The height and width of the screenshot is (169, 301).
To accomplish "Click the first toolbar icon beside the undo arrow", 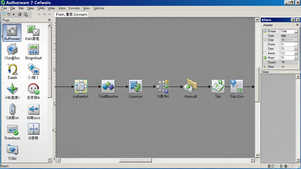I will 4,14.
